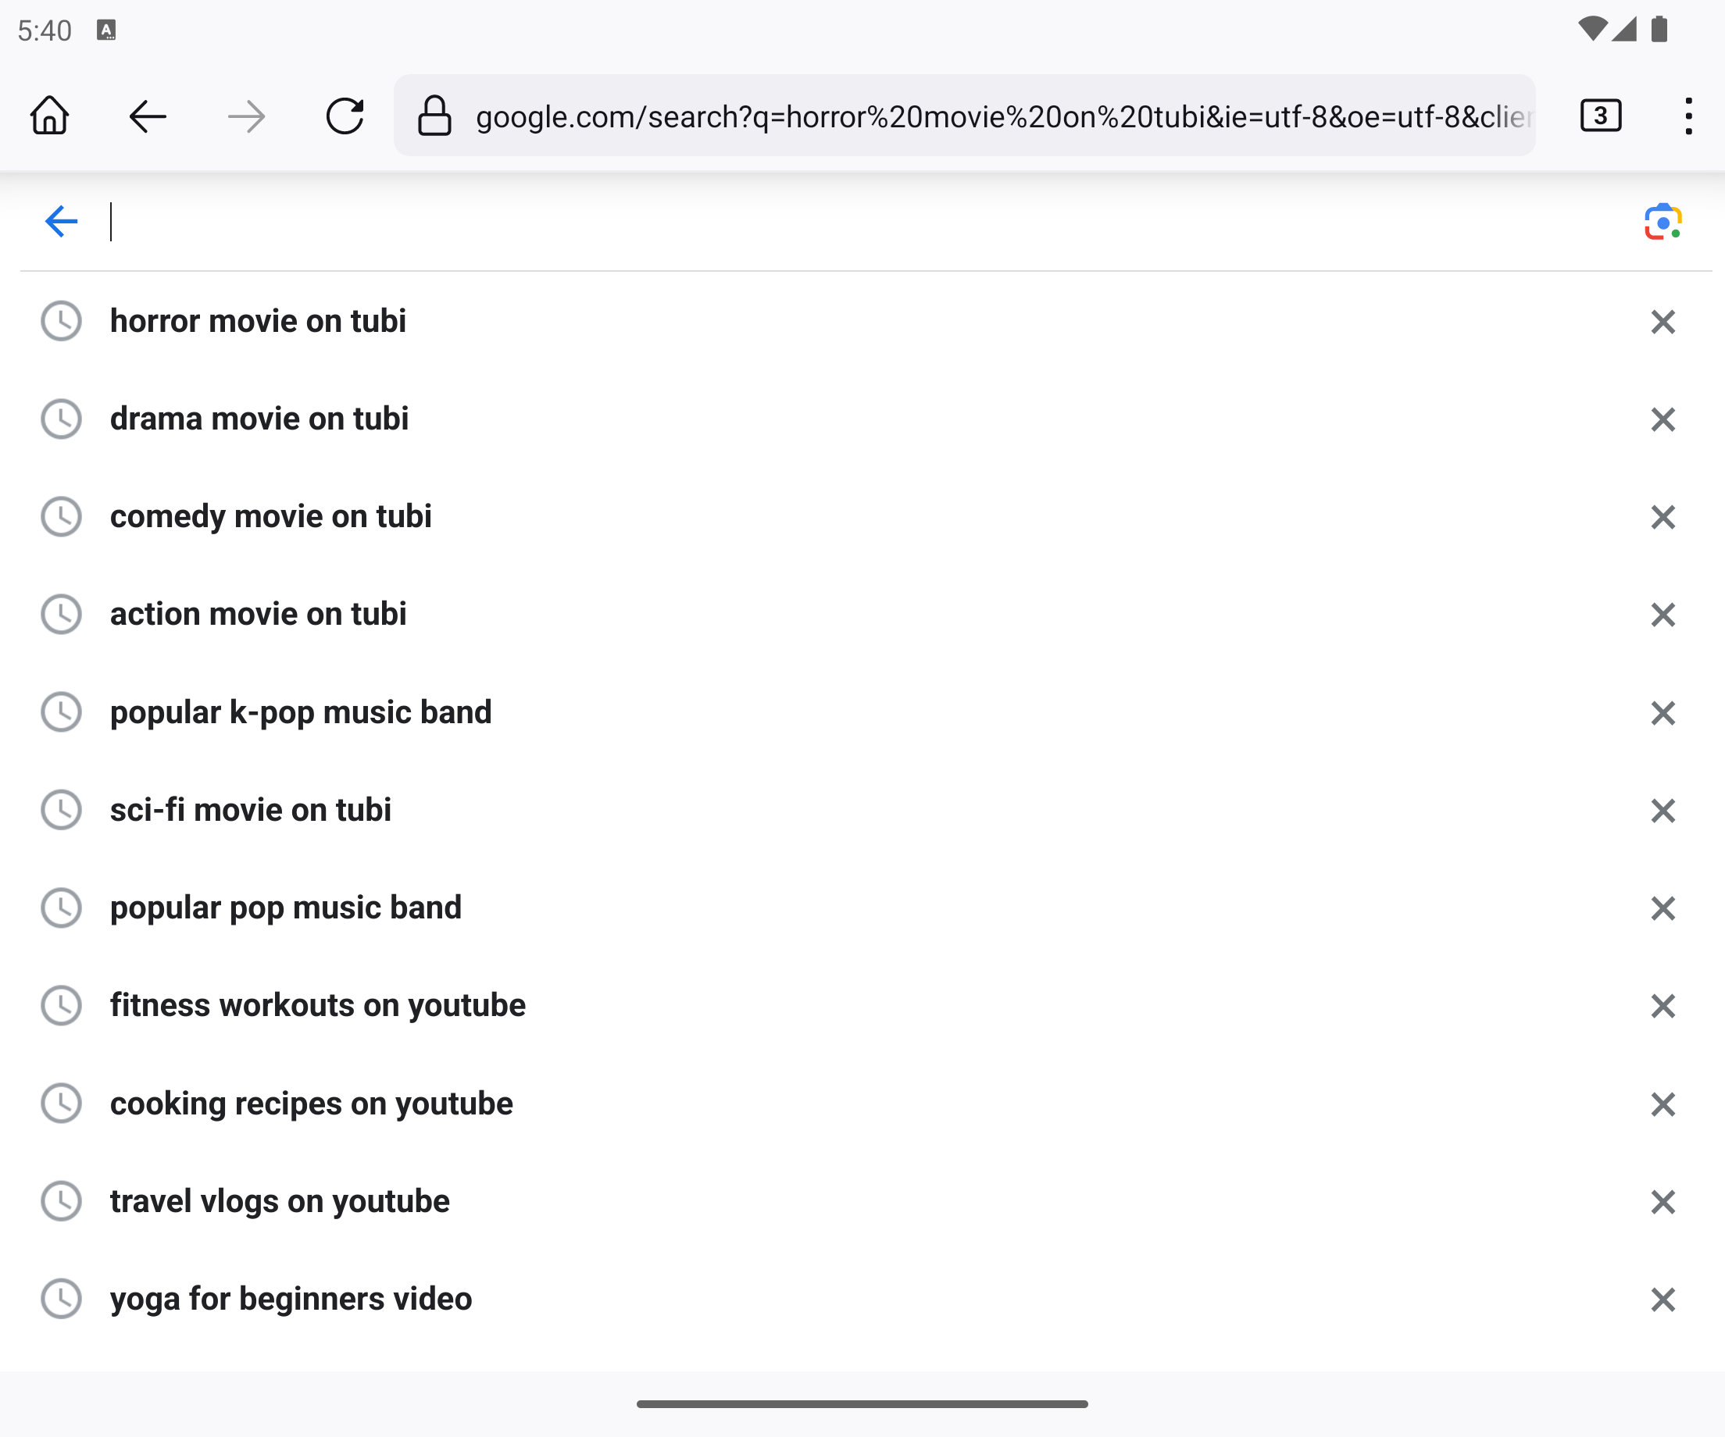Select suggestion 'travel vlogs on youtube'

pyautogui.click(x=862, y=1201)
